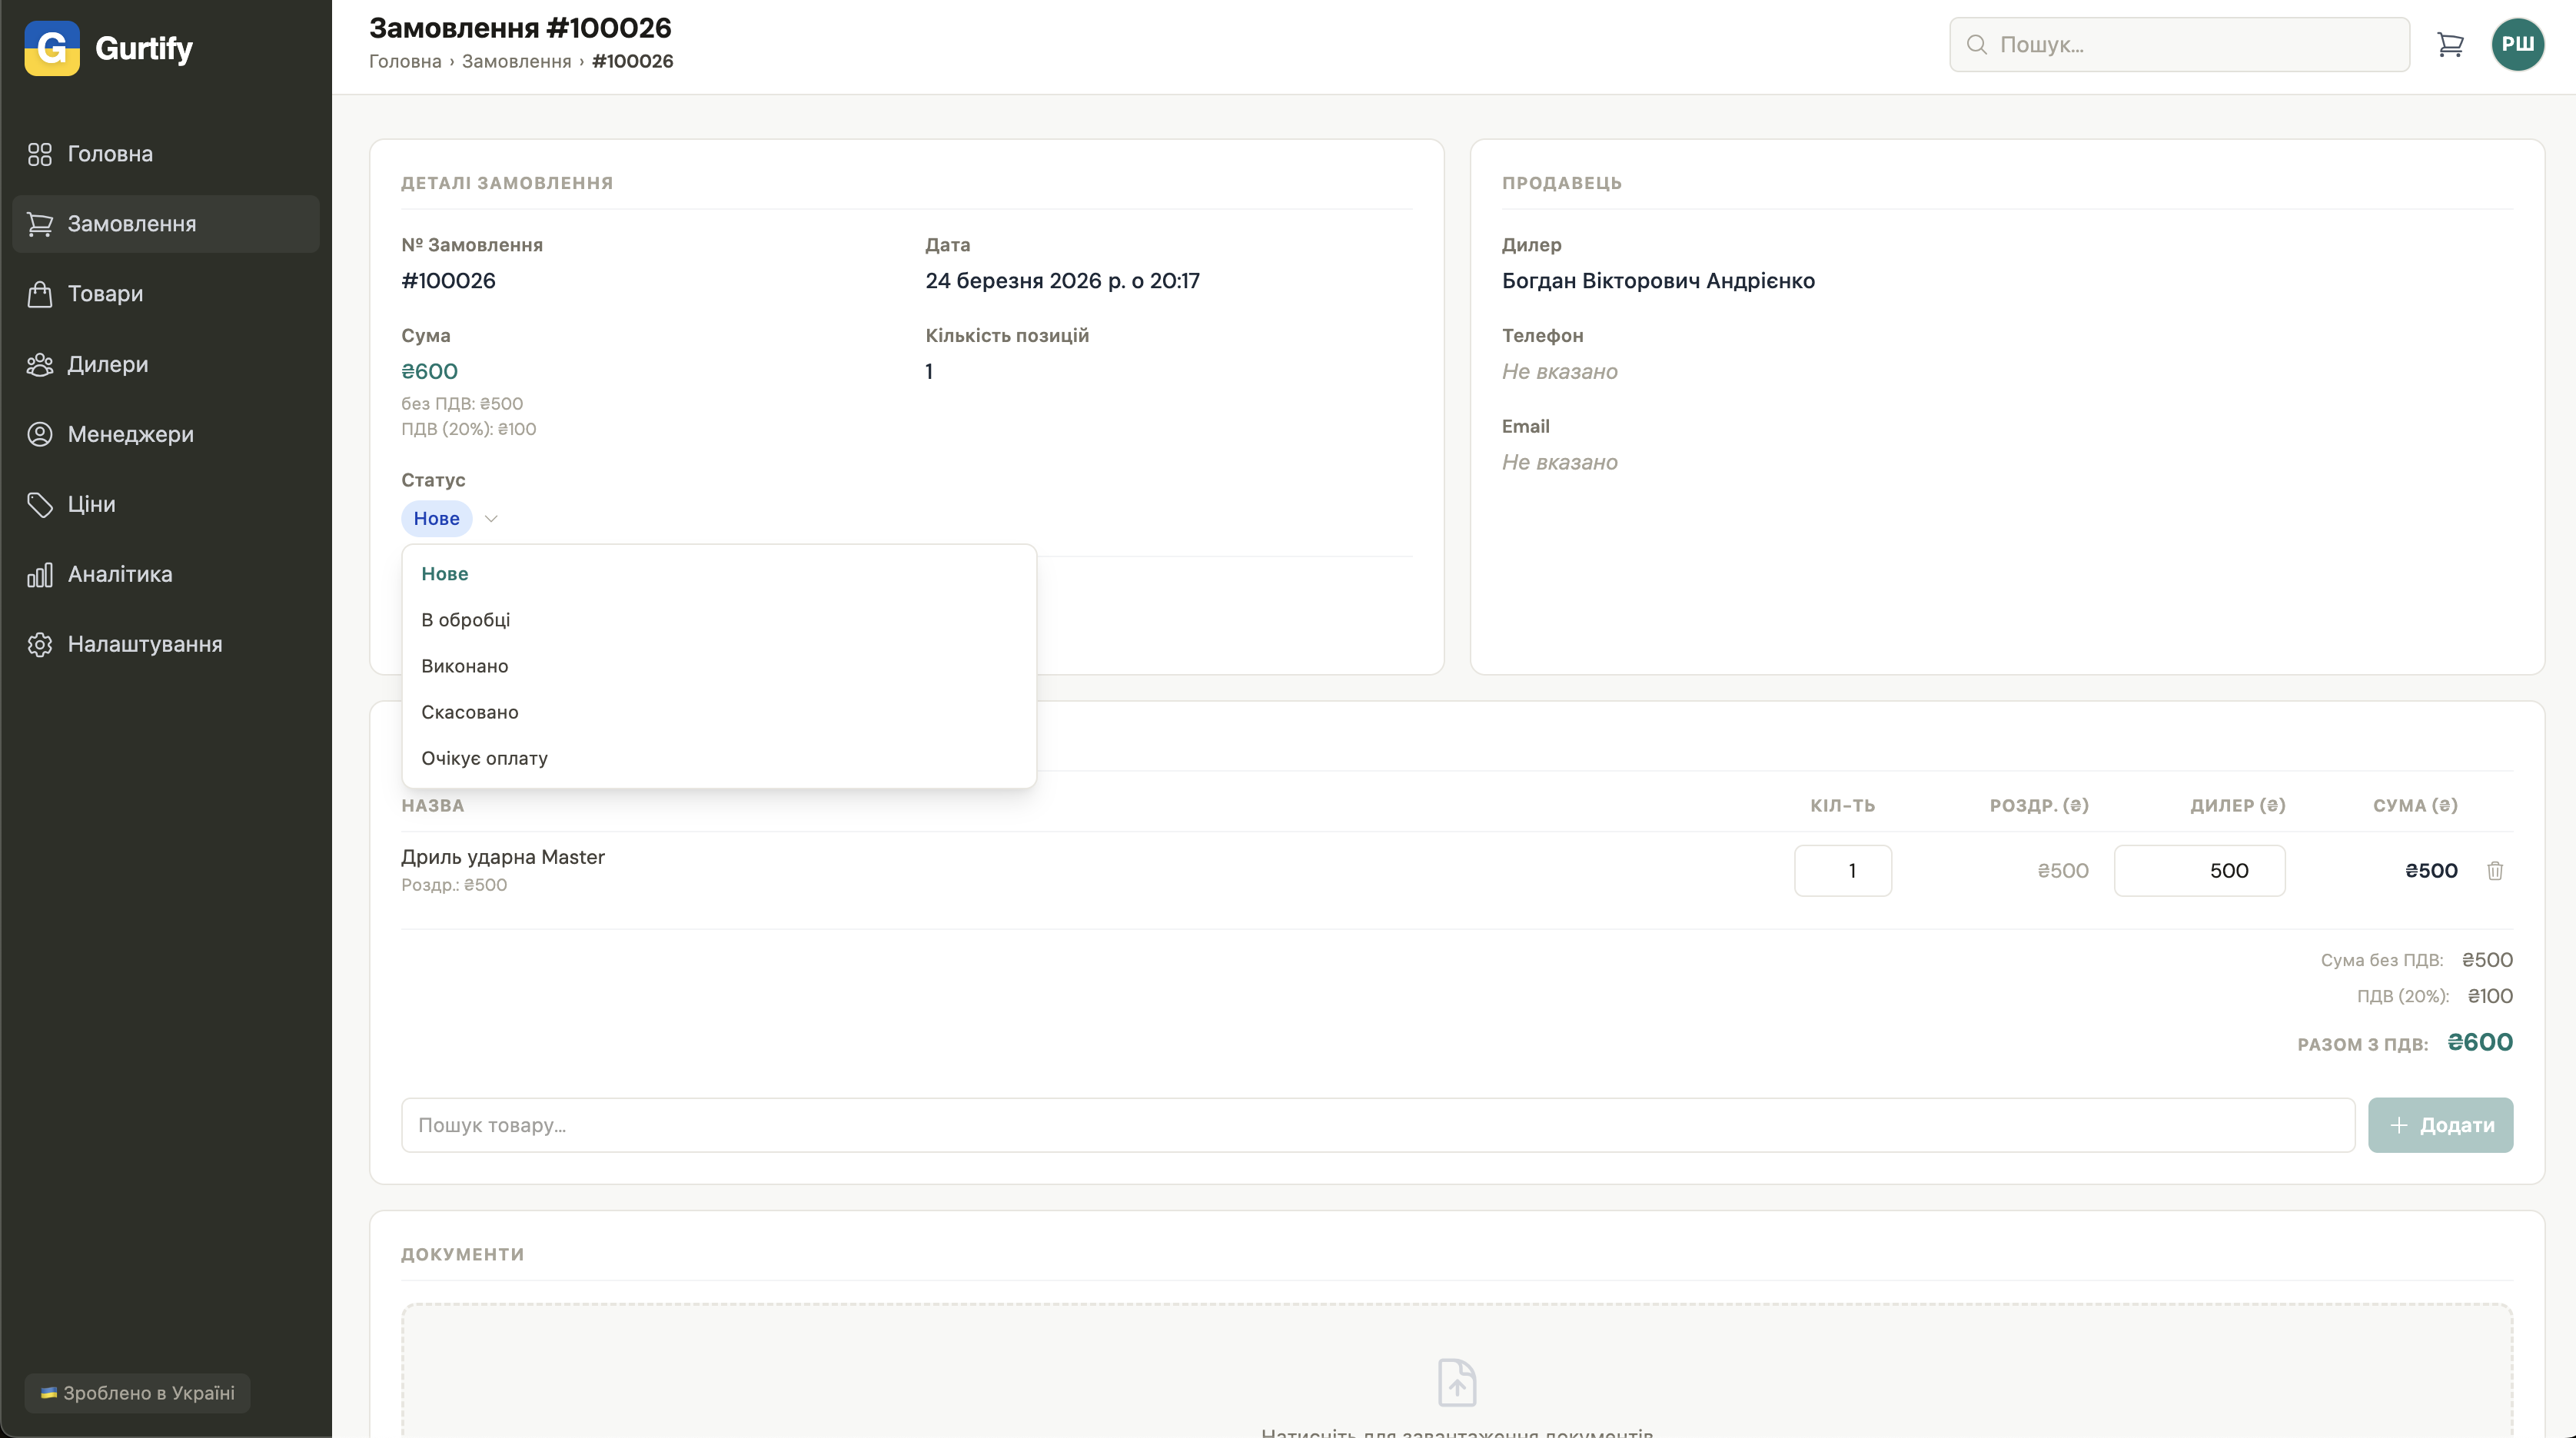The height and width of the screenshot is (1438, 2576).
Task: Click the Нове status badge
Action: 437,518
